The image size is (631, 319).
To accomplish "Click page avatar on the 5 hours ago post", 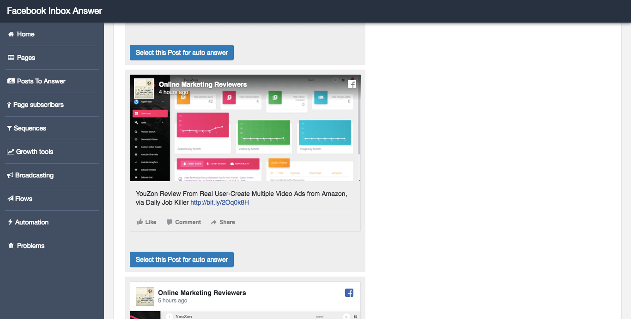I will [x=145, y=296].
